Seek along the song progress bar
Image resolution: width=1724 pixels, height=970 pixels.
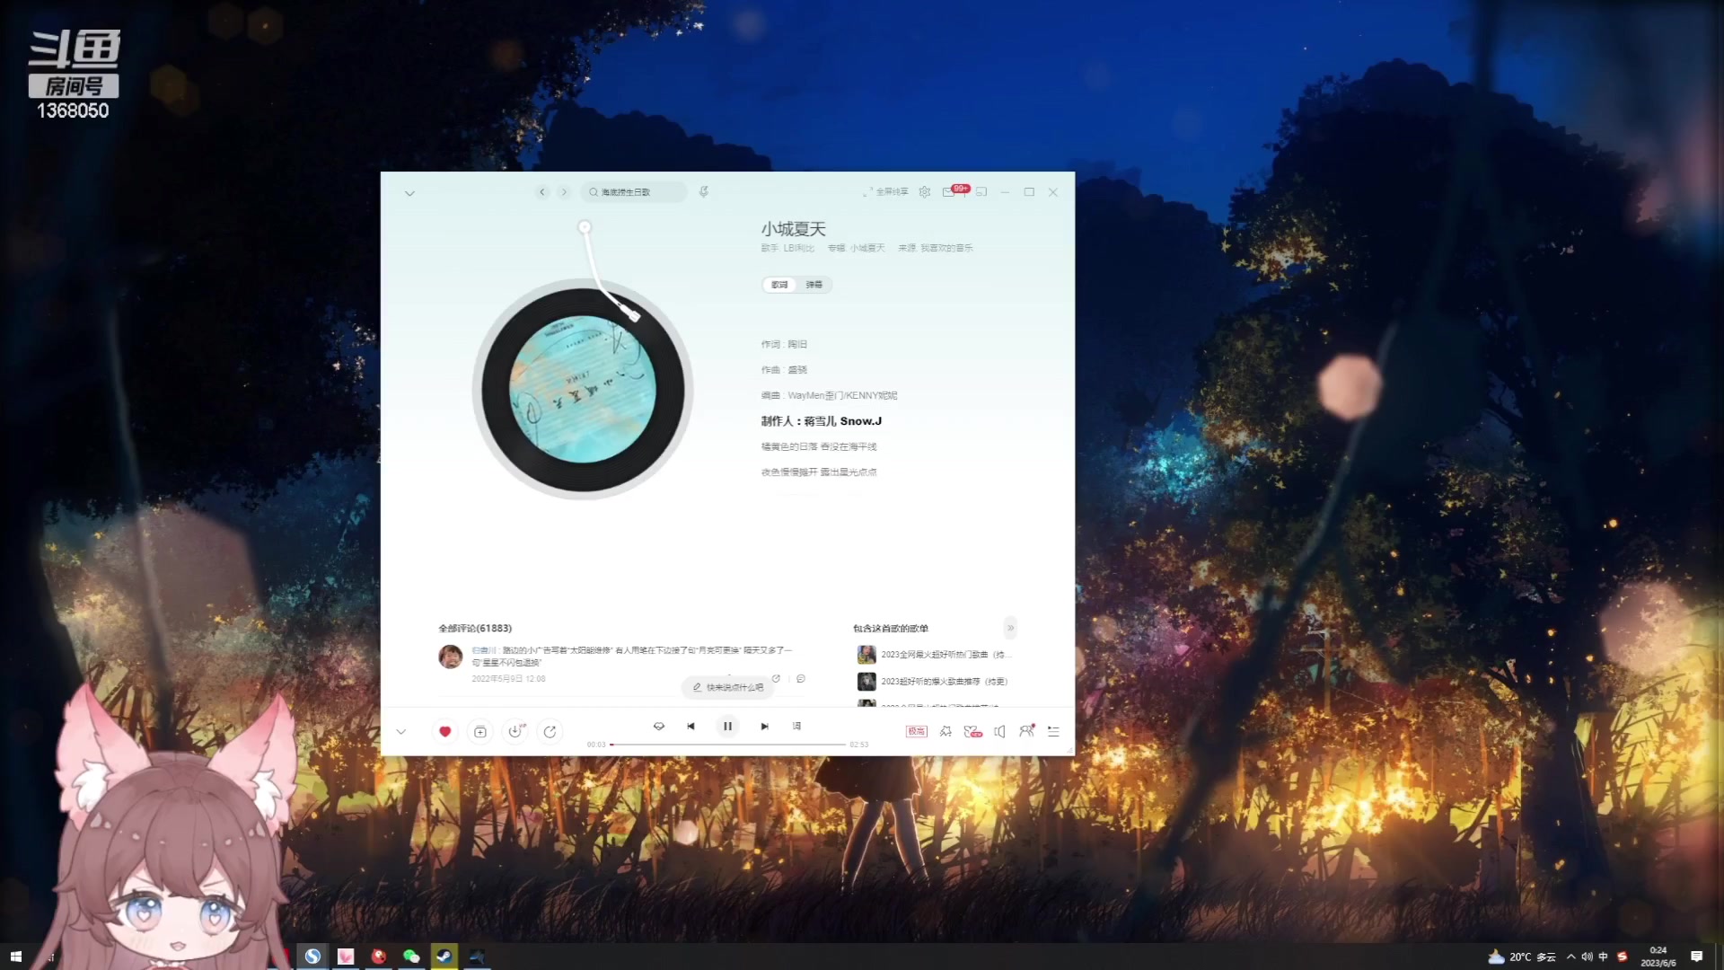(x=728, y=745)
